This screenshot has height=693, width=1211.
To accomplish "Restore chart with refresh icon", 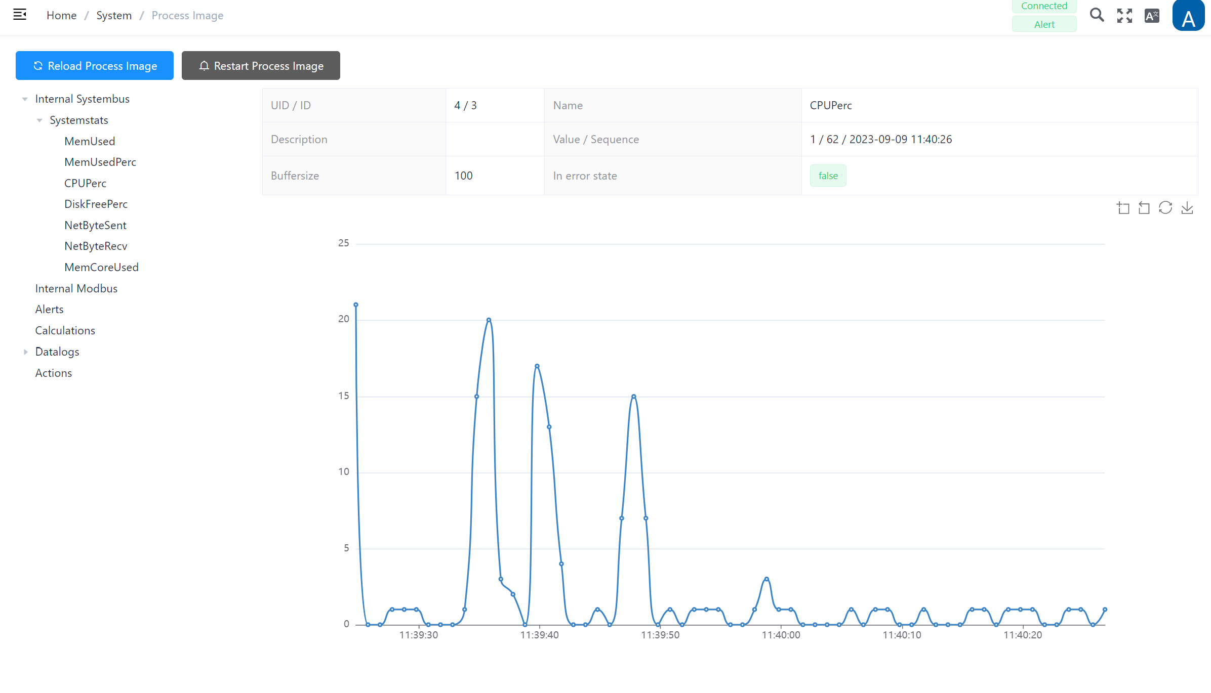I will tap(1165, 208).
